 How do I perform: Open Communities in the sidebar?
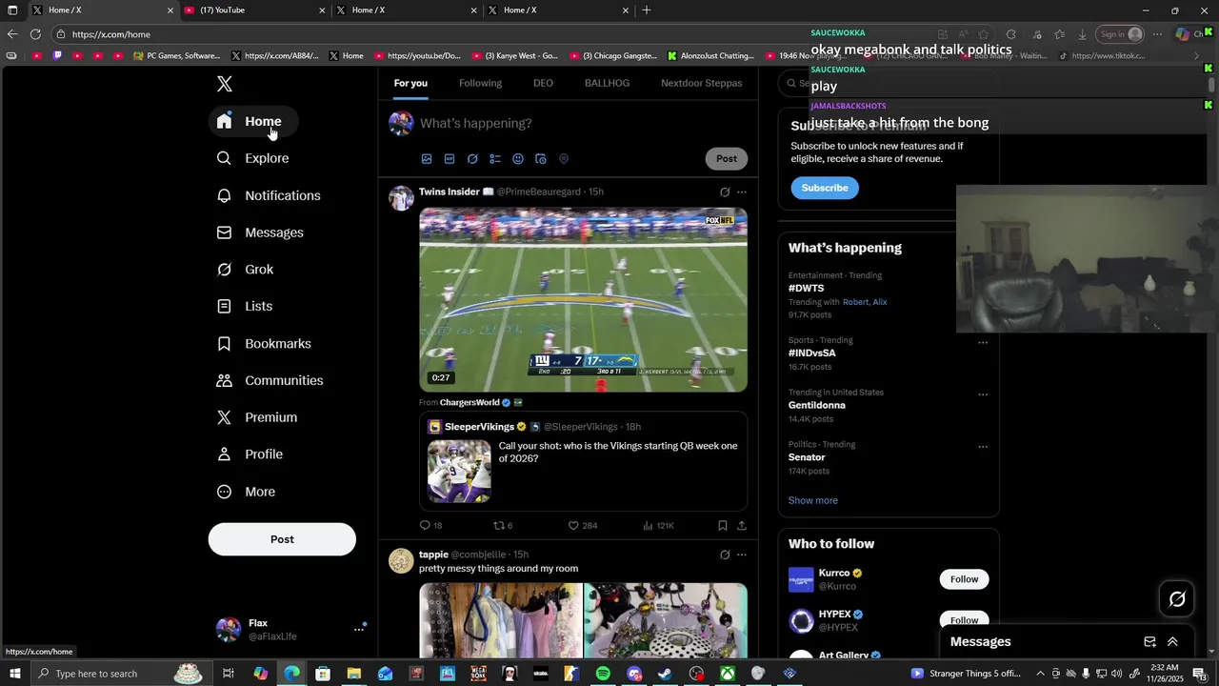270,380
